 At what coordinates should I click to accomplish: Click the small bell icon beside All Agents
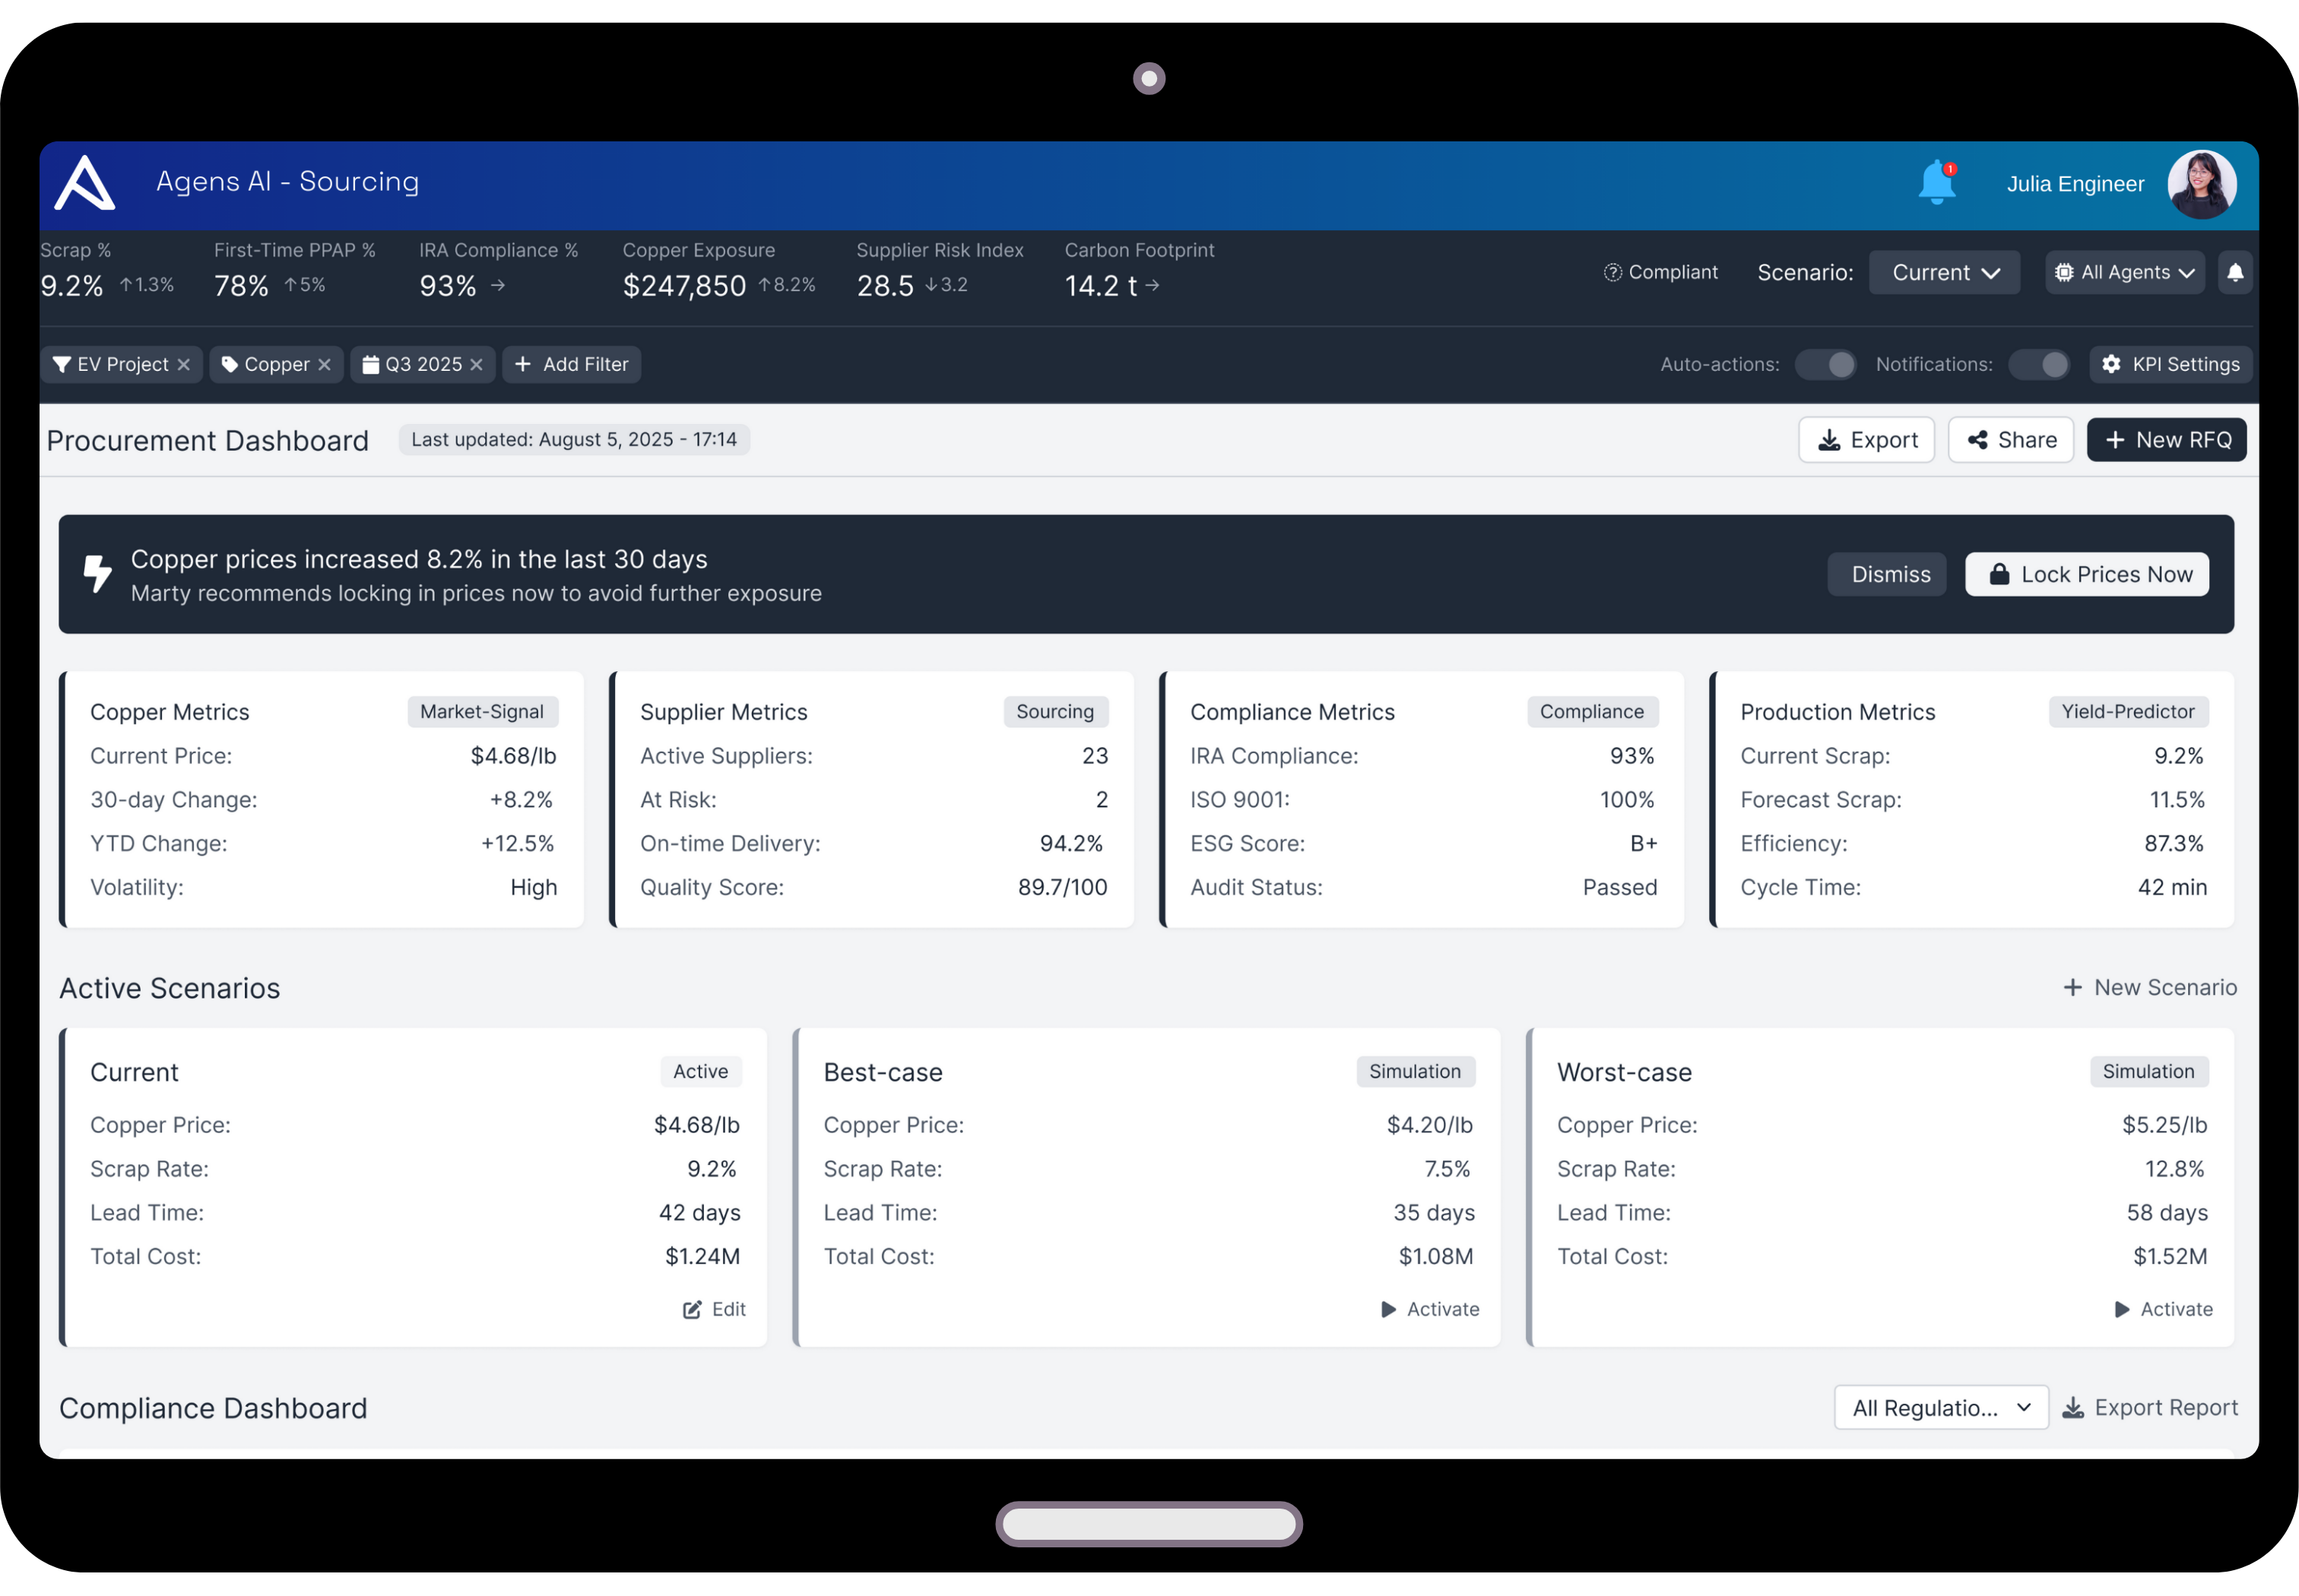click(2235, 272)
